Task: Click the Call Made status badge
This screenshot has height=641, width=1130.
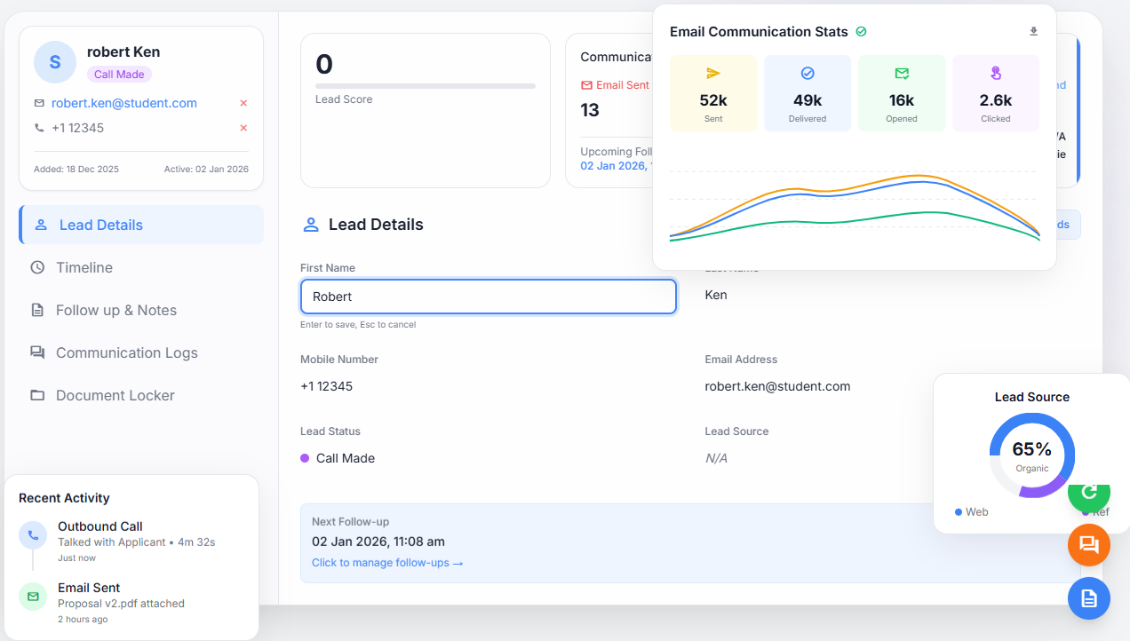Action: 120,75
